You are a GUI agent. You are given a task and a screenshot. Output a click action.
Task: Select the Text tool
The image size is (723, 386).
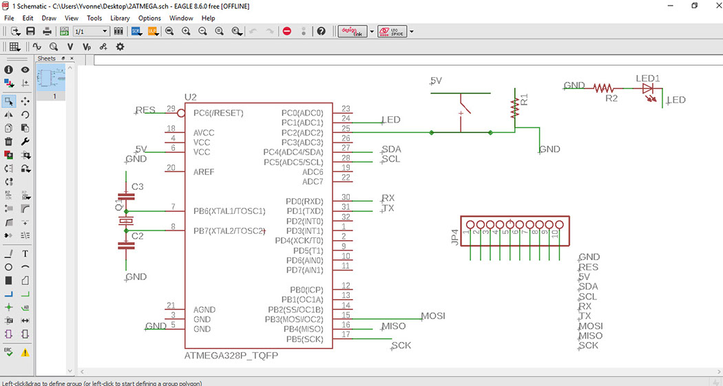point(25,253)
